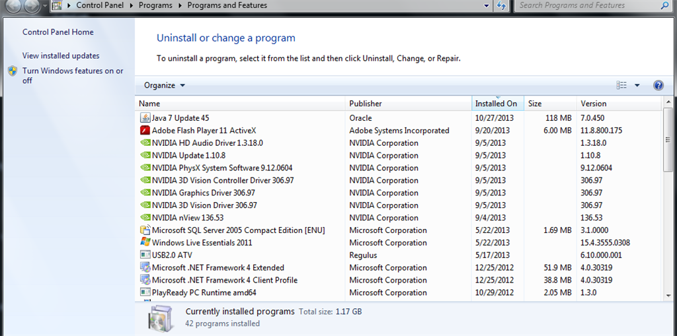Sort by the Installed On column header
Image resolution: width=677 pixels, height=336 pixels.
tap(498, 104)
